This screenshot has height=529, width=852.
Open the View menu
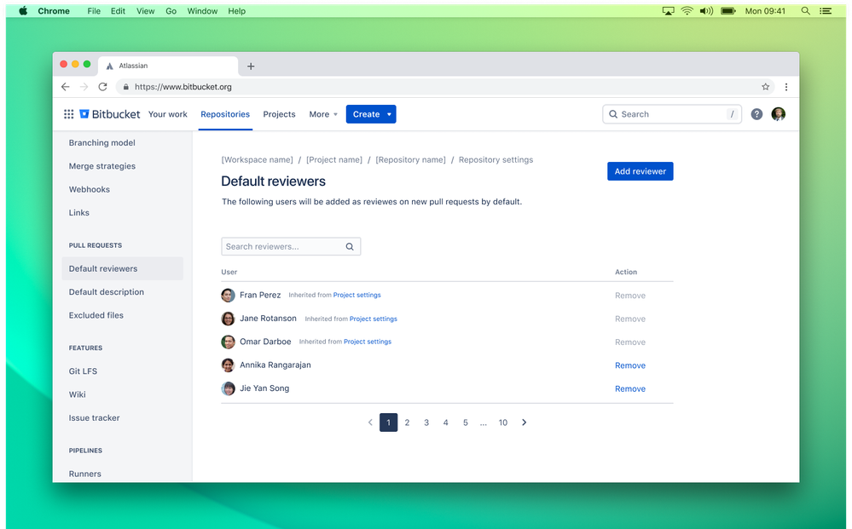pyautogui.click(x=145, y=11)
